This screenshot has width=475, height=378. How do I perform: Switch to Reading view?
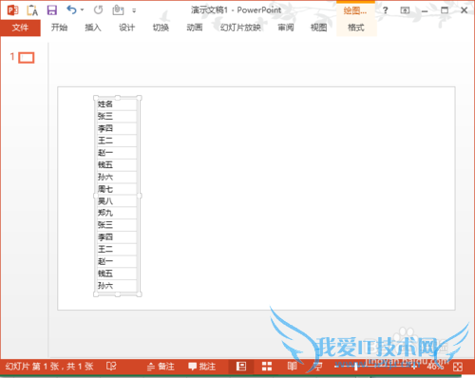pos(292,367)
